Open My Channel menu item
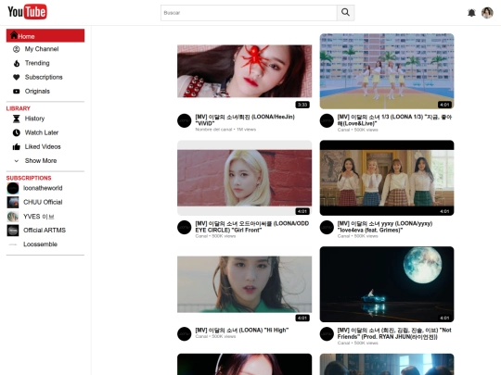The height and width of the screenshot is (375, 501). click(42, 49)
